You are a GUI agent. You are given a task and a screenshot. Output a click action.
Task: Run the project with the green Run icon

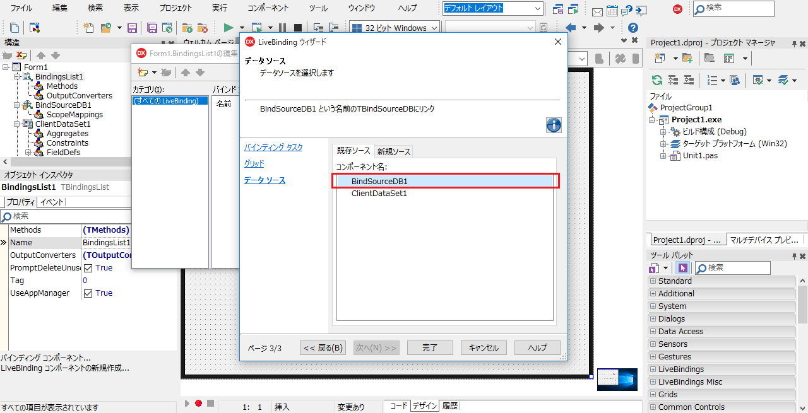tap(228, 27)
